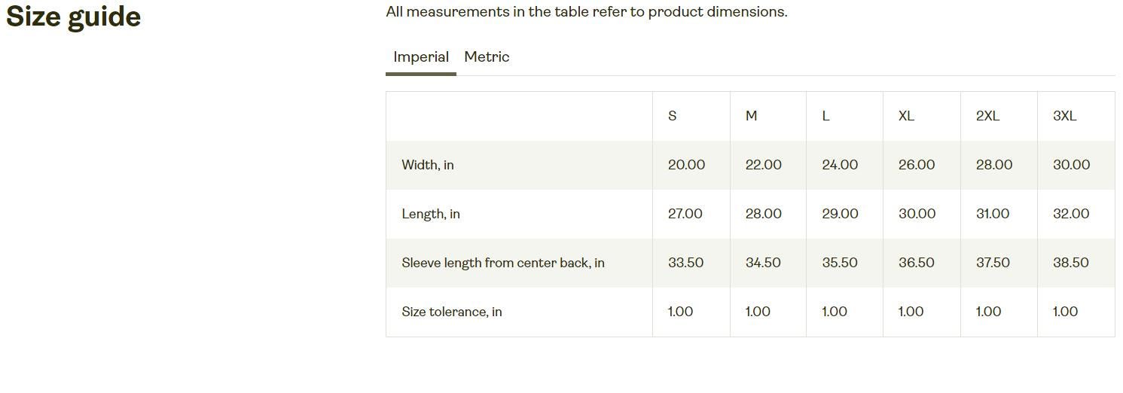
Task: Select the M size column header
Action: pos(751,116)
